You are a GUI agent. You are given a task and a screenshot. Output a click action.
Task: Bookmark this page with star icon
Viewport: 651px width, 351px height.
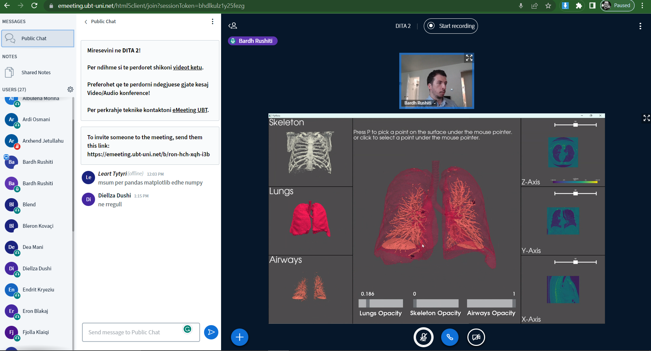[x=548, y=6]
